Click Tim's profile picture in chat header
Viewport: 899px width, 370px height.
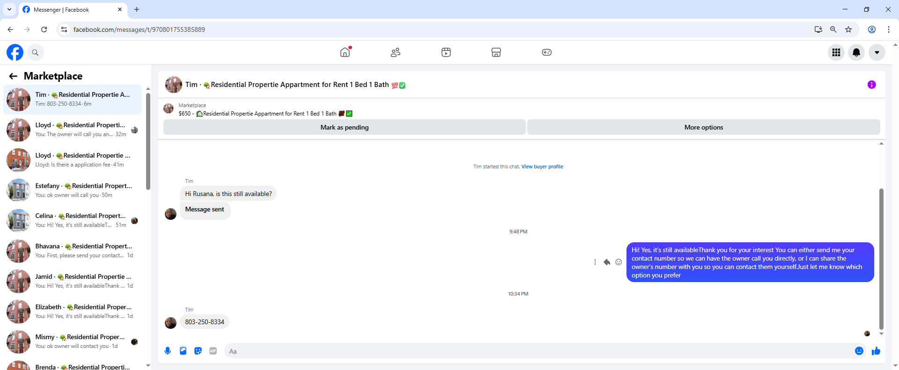(173, 85)
